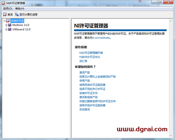The height and width of the screenshot is (140, 175).
Task: Click the help pane scroll-down arrow
Action: pyautogui.click(x=171, y=136)
